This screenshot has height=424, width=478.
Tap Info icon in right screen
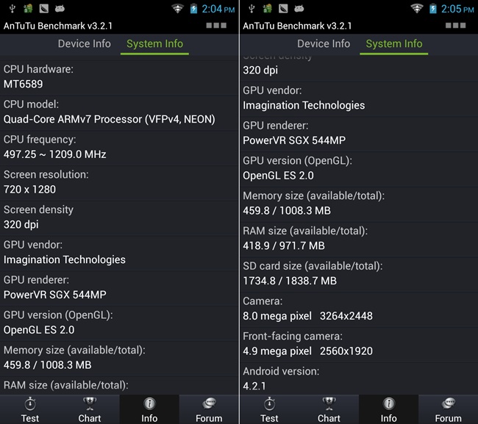click(389, 404)
